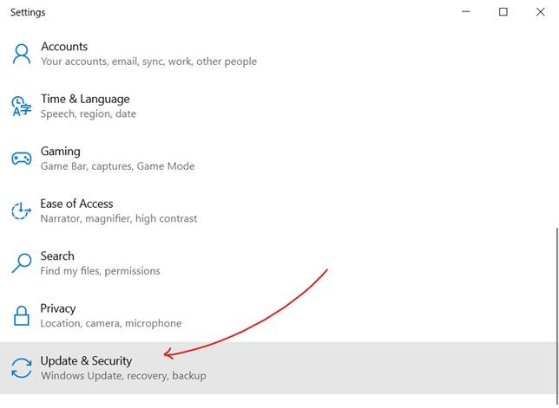Close the Settings window
This screenshot has width=559, height=408.
click(543, 12)
